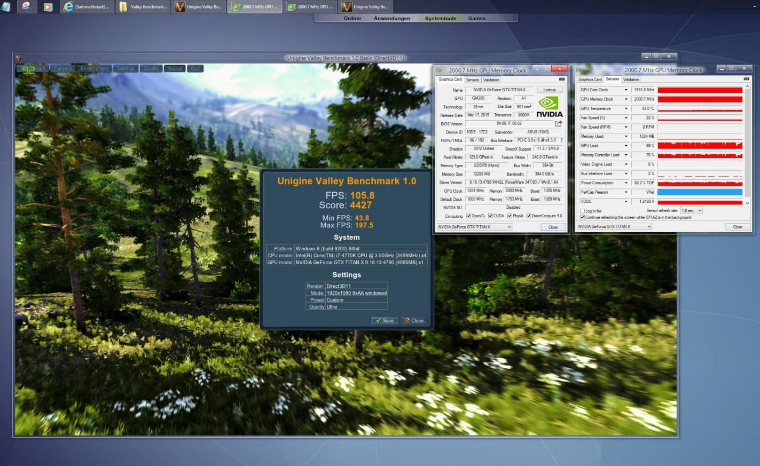Click BIOS Version export share icon

pos(559,123)
